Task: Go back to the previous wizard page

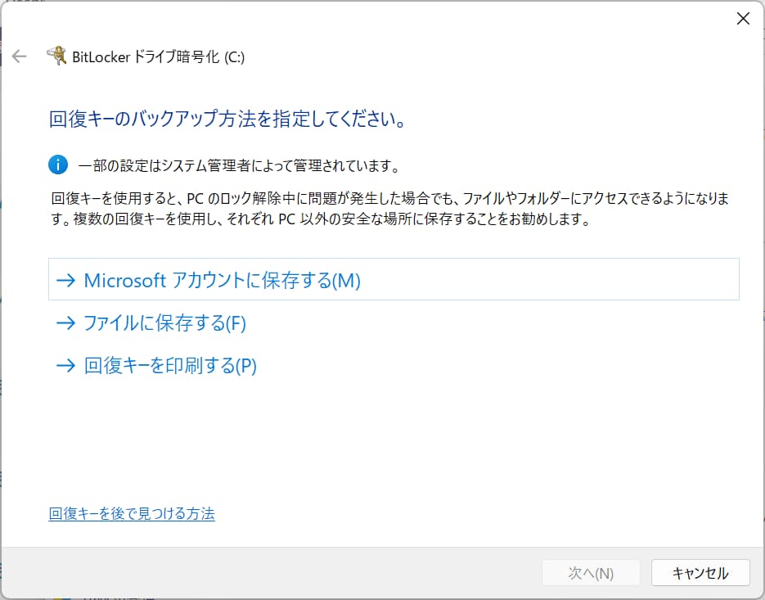Action: click(x=18, y=56)
